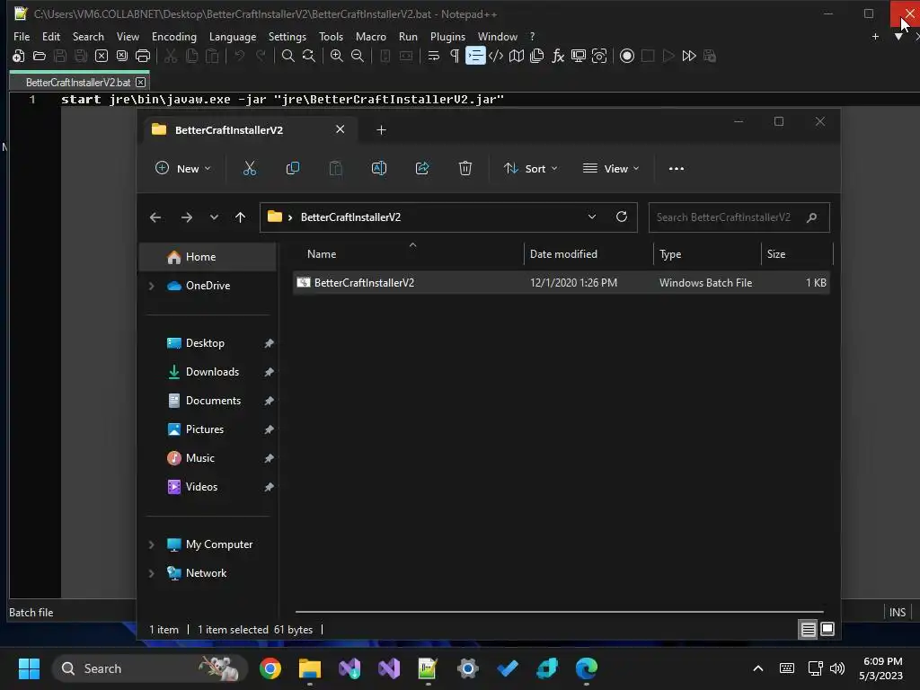Refresh the BetterCraftInstallerV2 folder

pyautogui.click(x=622, y=217)
